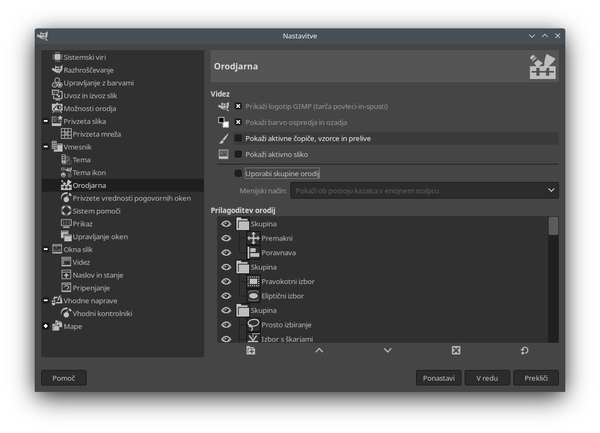Screen dimensions: 600x433
Task: Click the new tool group icon
Action: pyautogui.click(x=251, y=350)
